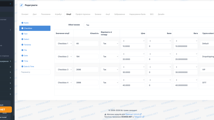Viewport: 214px width, 120px height.
Task: Click the price field containing 30.0000
Action: (x=133, y=72)
